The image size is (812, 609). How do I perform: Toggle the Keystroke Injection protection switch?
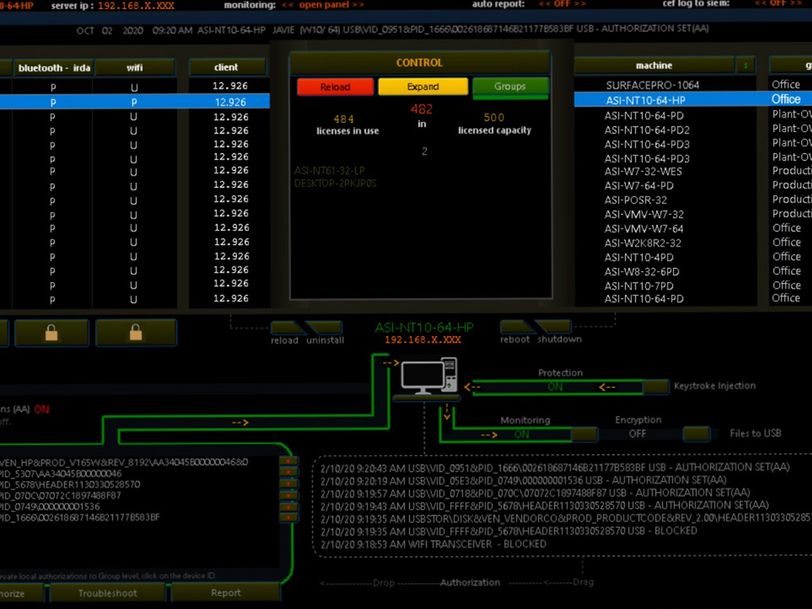(x=655, y=386)
